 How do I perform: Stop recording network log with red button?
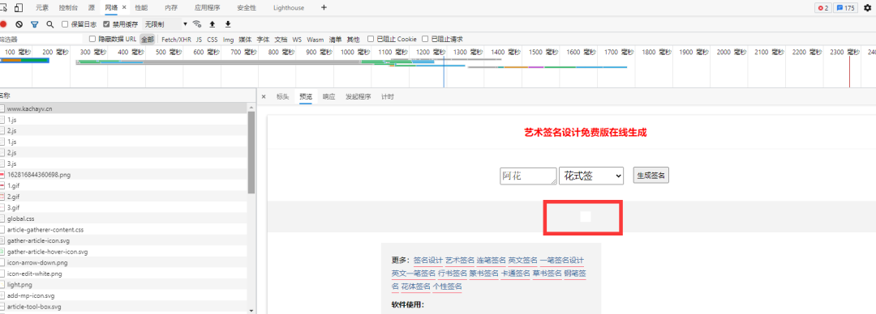[2, 24]
